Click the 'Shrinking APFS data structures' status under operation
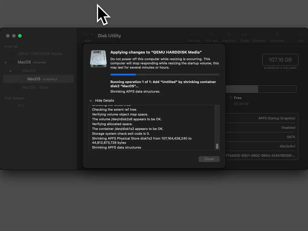This screenshot has height=231, width=308. (x=135, y=91)
